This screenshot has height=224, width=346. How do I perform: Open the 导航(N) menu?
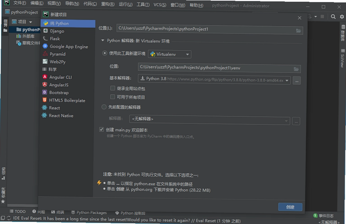(x=72, y=3)
